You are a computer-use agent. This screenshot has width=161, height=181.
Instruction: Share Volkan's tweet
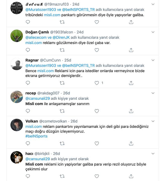(x=131, y=143)
